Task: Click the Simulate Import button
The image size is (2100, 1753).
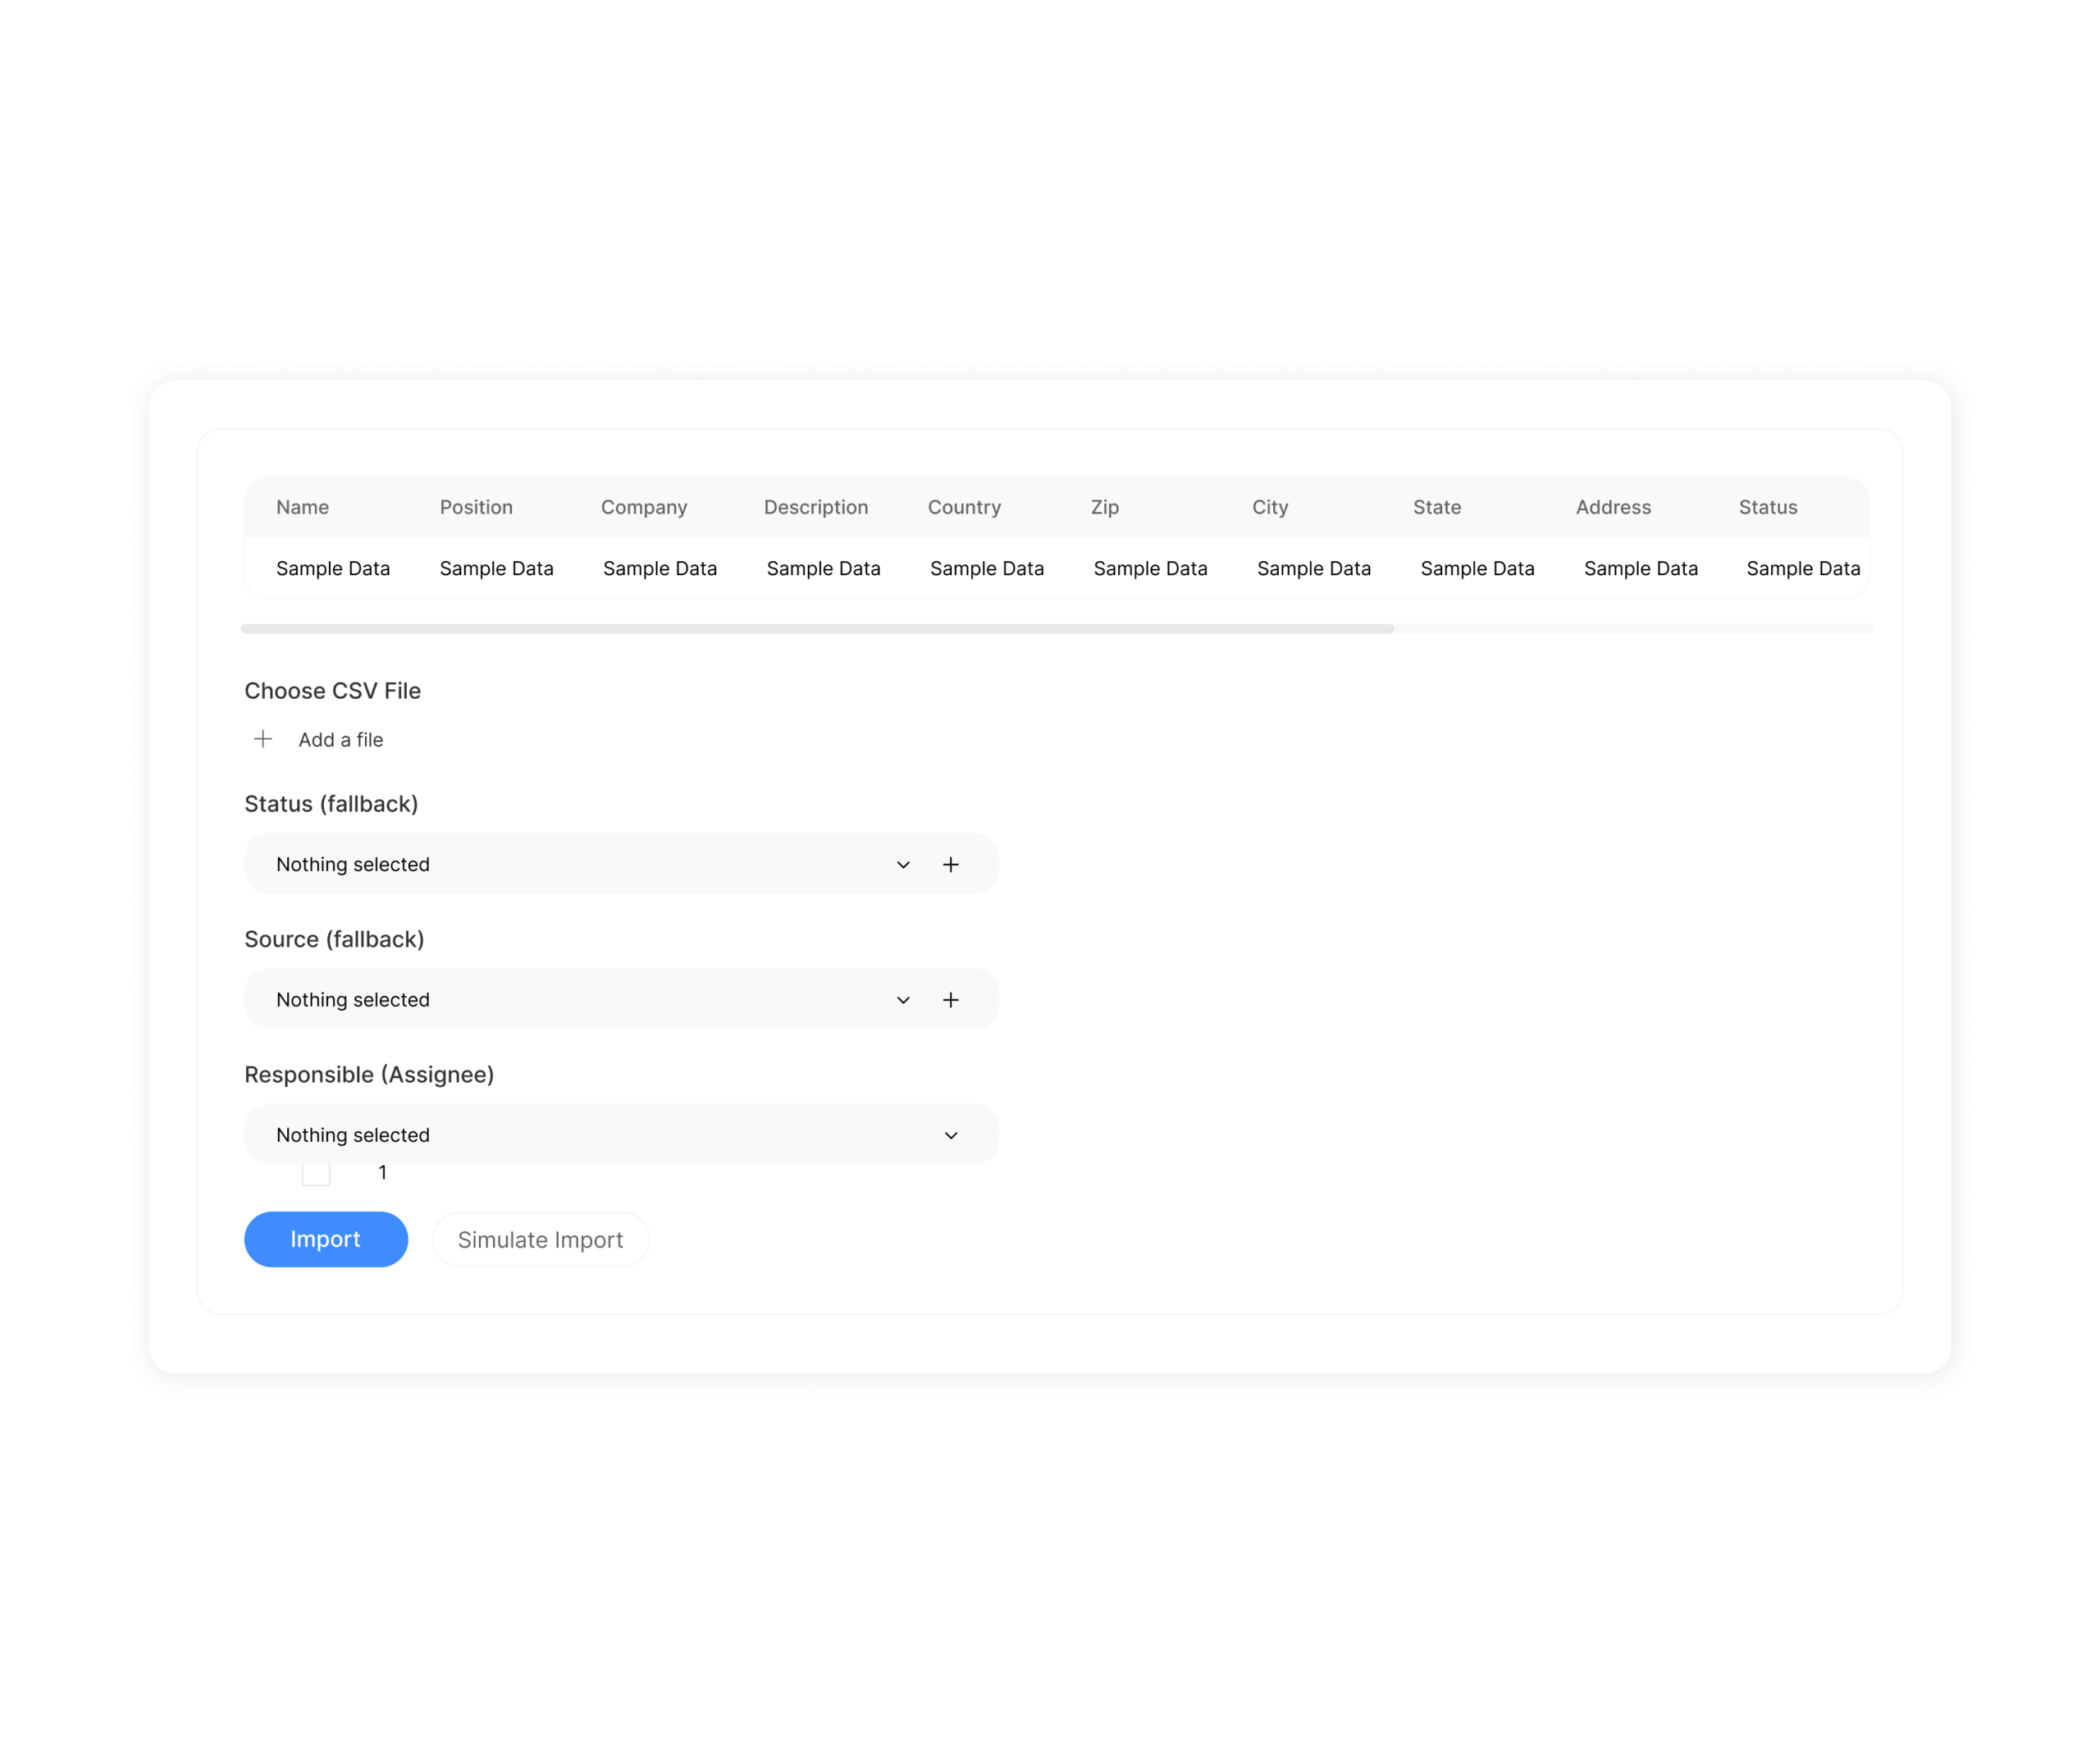Action: coord(541,1240)
